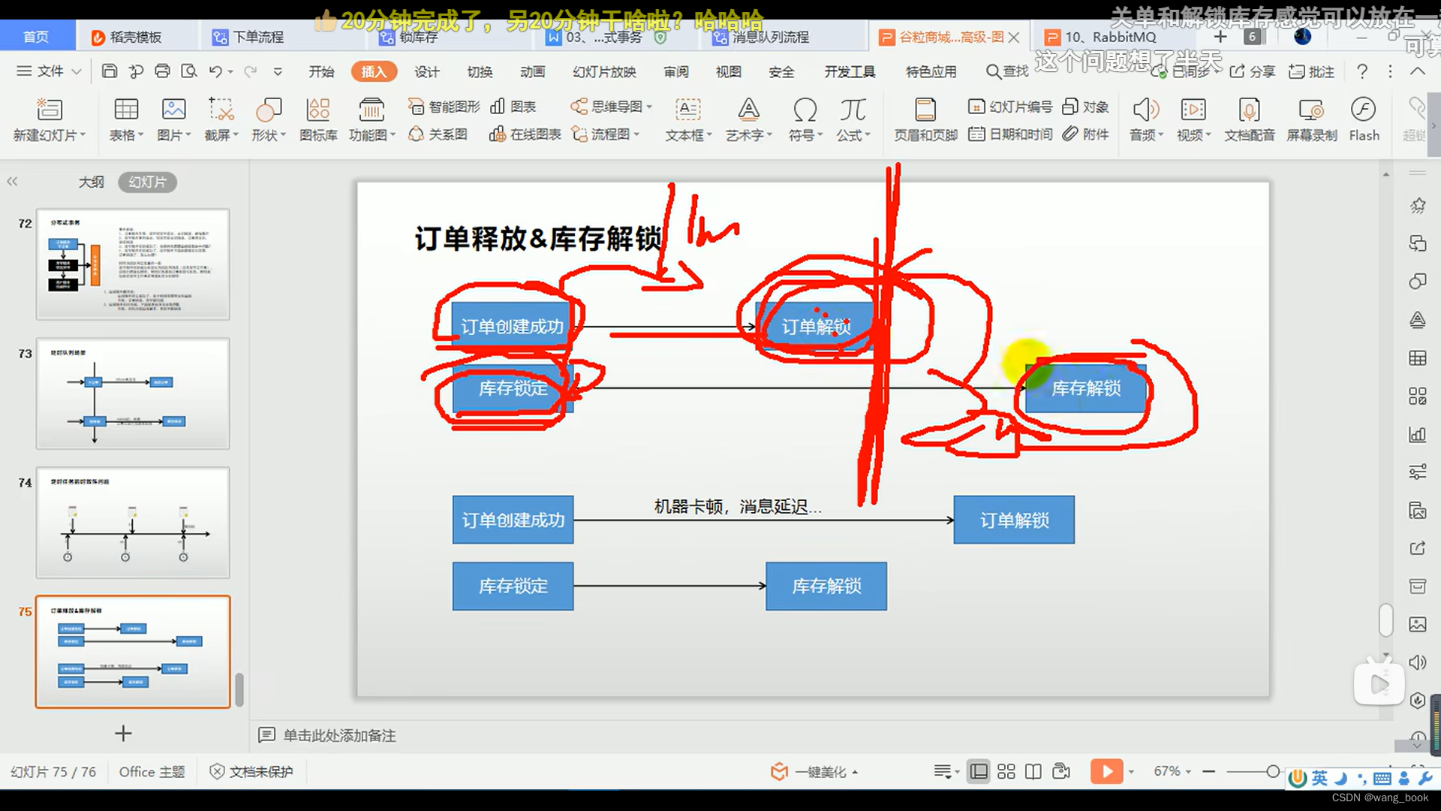1441x811 pixels.
Task: Switch to normal view in status bar
Action: 979,771
